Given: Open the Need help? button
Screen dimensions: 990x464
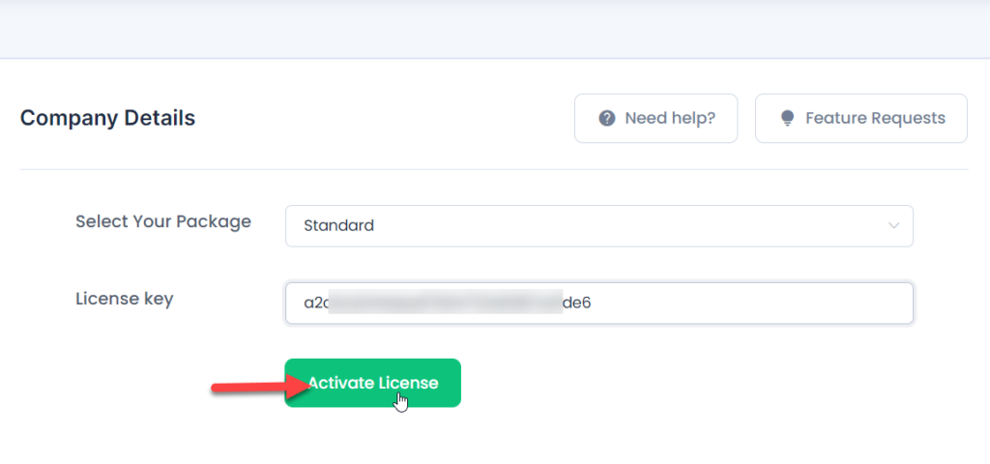Looking at the screenshot, I should point(656,119).
